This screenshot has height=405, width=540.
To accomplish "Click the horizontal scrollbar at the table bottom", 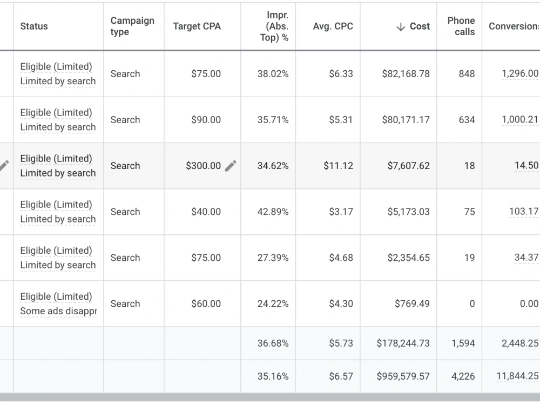I will coord(270,397).
